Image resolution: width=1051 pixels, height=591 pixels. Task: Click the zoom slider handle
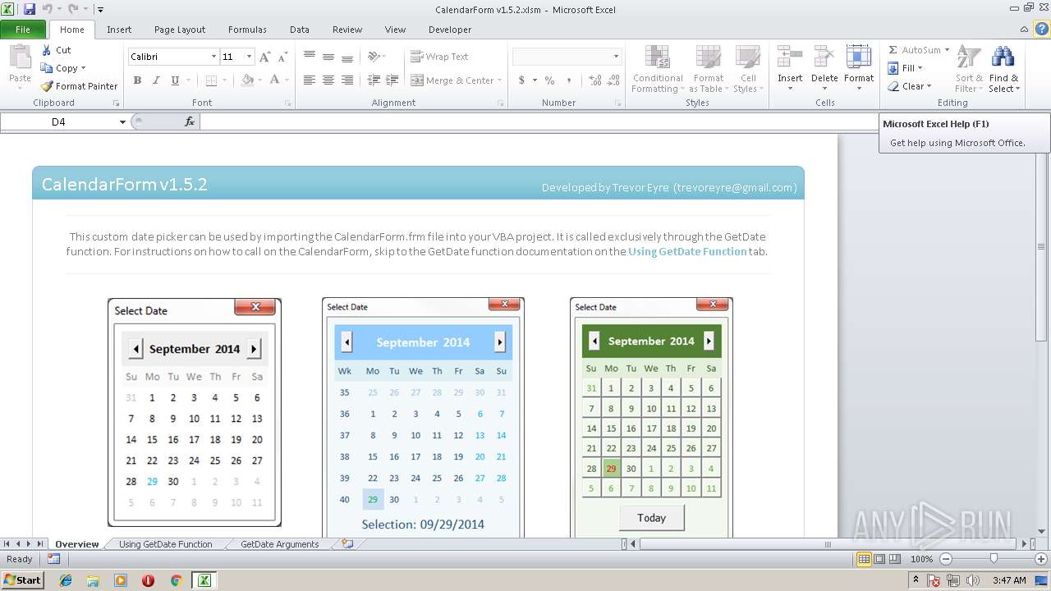[x=994, y=559]
